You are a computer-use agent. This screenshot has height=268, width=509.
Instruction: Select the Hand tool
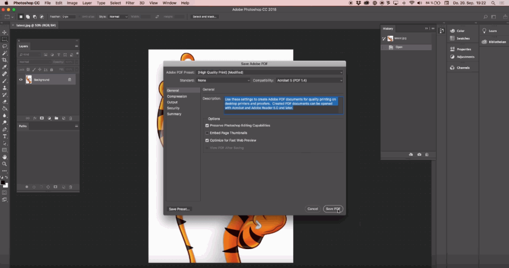pos(4,157)
